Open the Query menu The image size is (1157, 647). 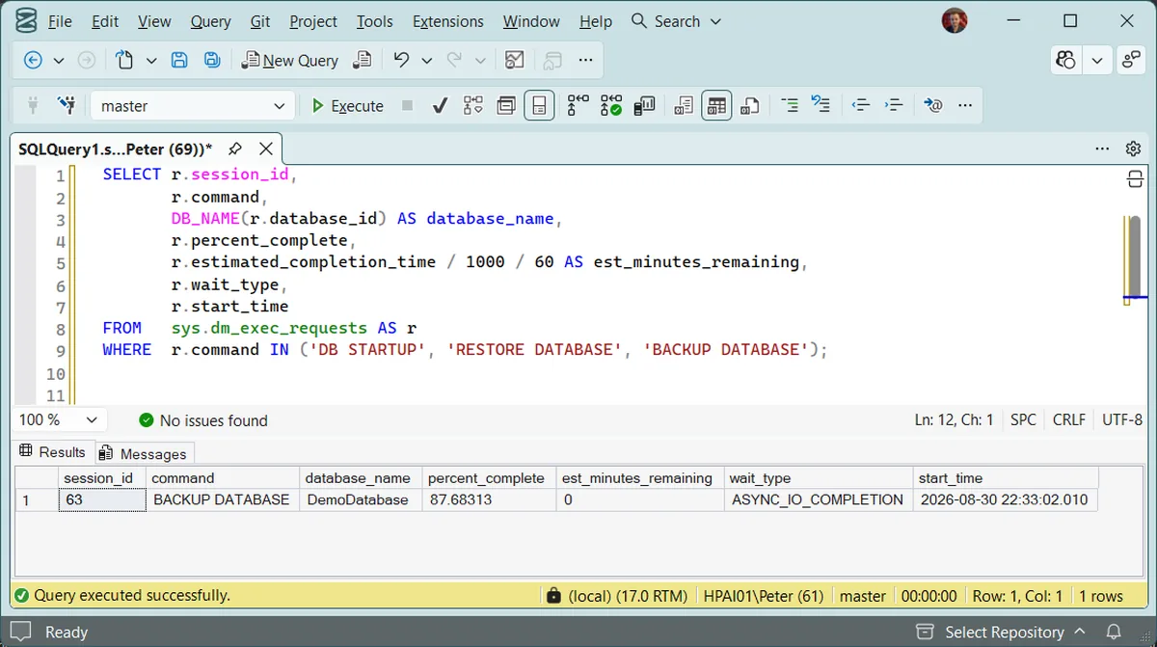tap(210, 21)
